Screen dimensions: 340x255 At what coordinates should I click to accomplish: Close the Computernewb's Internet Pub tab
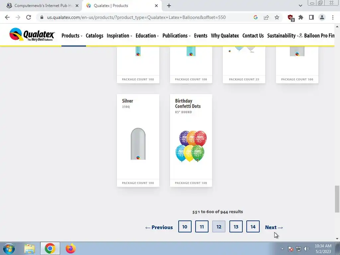coord(77,6)
